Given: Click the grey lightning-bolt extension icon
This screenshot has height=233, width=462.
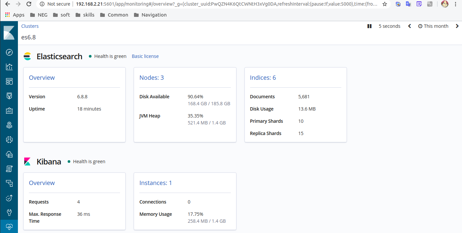Looking at the screenshot, I should point(430,4).
